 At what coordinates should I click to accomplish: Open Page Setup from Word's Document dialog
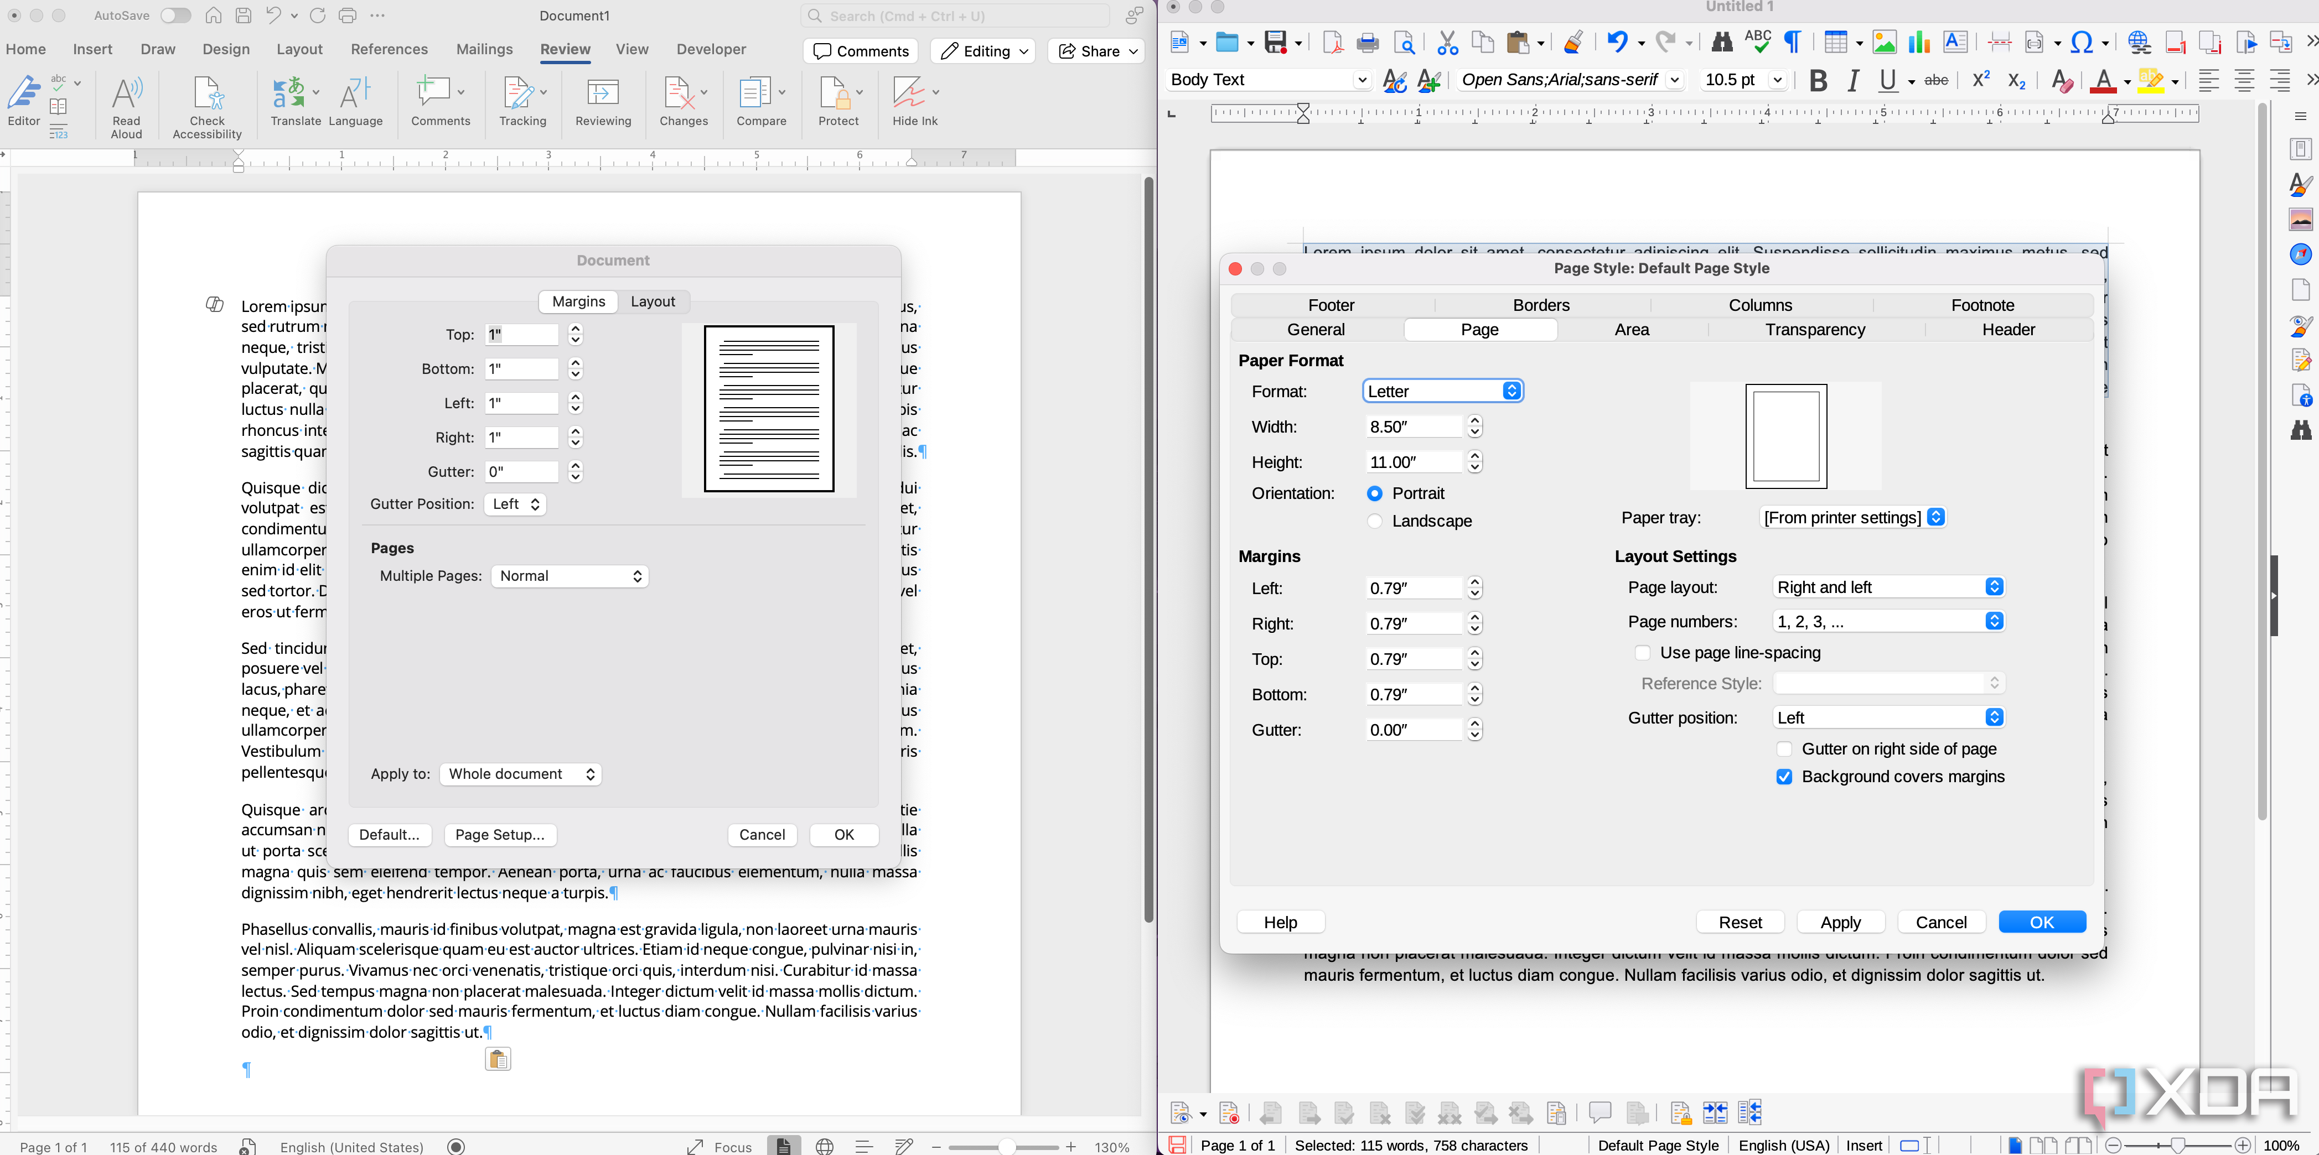coord(500,834)
